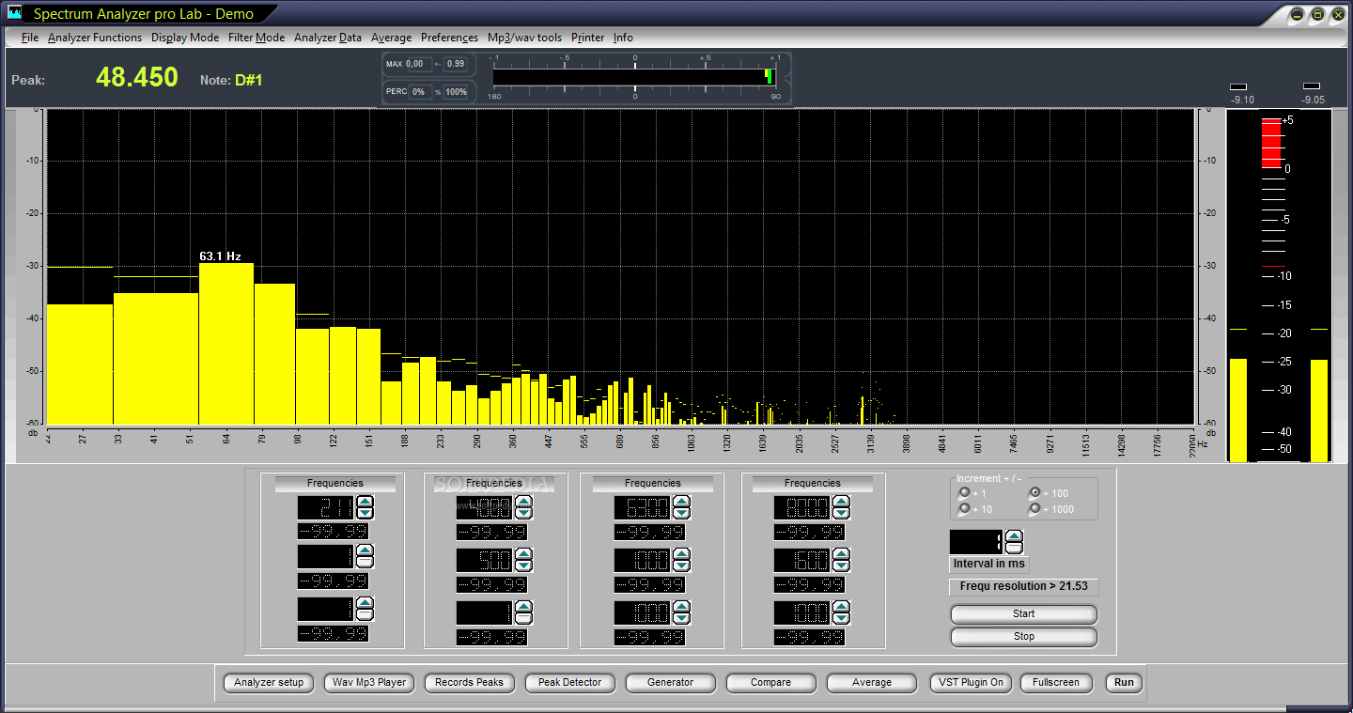This screenshot has height=713, width=1353.
Task: Click the down arrow beside the 500 frequency
Action: 523,566
